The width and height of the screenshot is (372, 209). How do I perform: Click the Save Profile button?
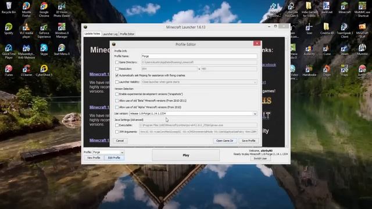click(248, 140)
